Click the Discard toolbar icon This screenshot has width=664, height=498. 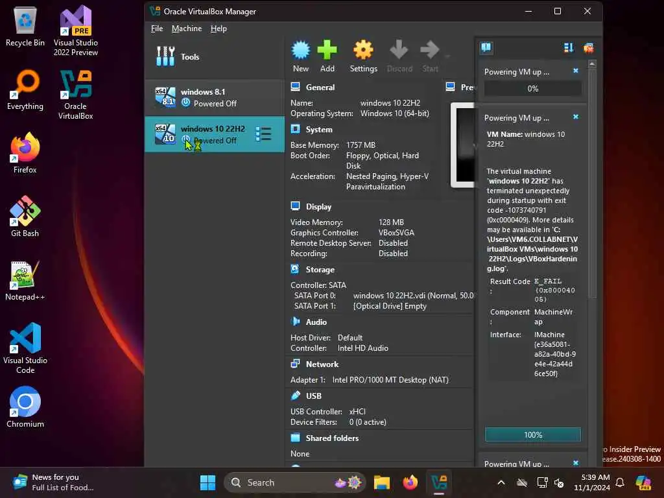(x=399, y=50)
